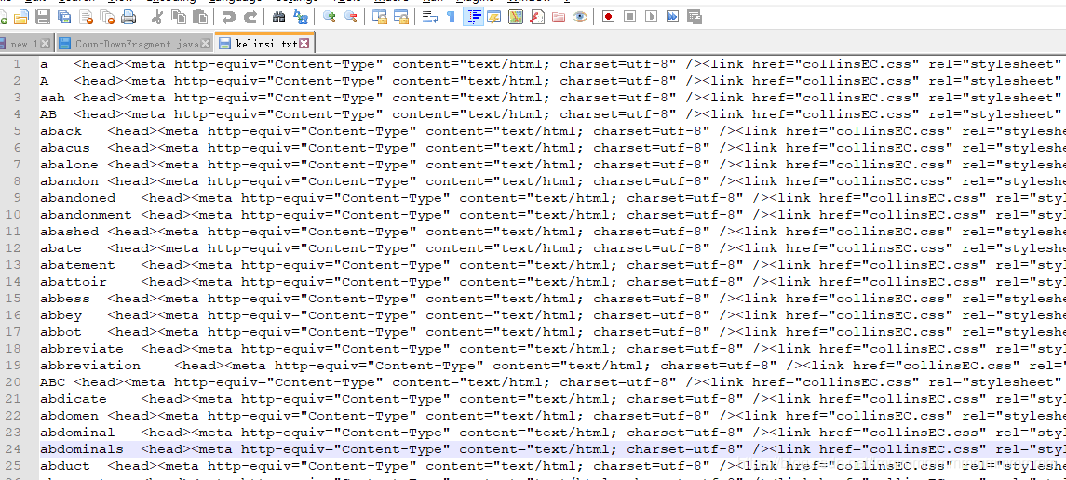Close the kelinsi.txt tab

[304, 44]
